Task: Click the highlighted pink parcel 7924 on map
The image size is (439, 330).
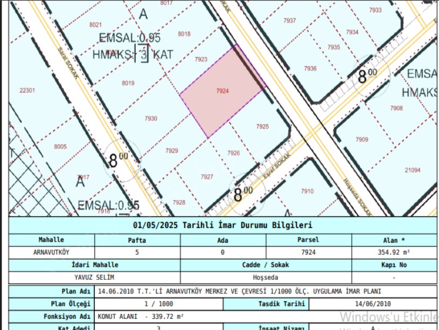Action: click(x=222, y=91)
